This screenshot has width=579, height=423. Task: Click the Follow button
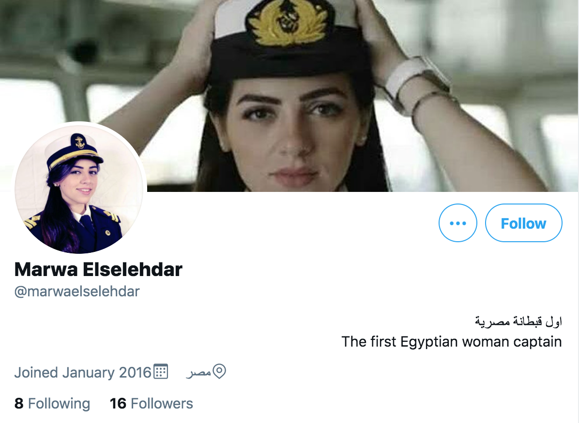click(524, 223)
